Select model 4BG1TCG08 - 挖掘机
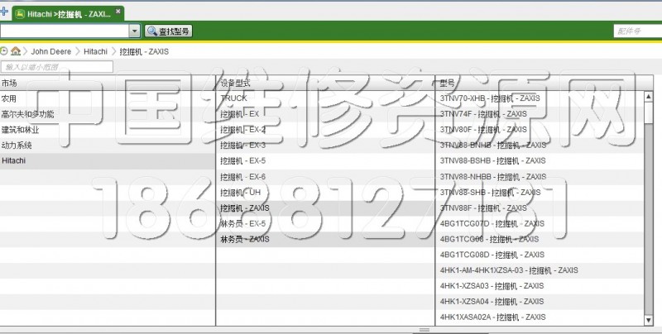This screenshot has width=662, height=334. point(540,239)
